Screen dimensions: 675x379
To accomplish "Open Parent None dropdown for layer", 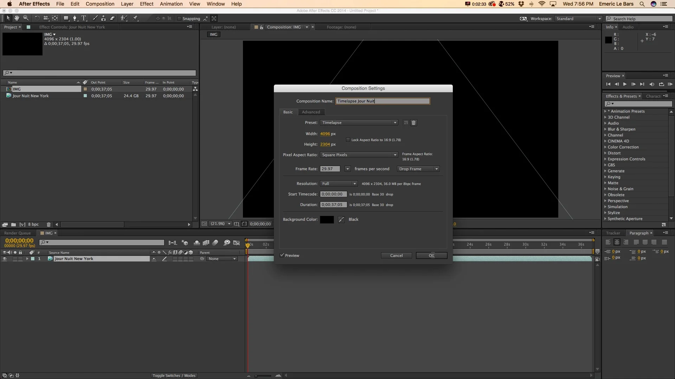I will pos(222,259).
